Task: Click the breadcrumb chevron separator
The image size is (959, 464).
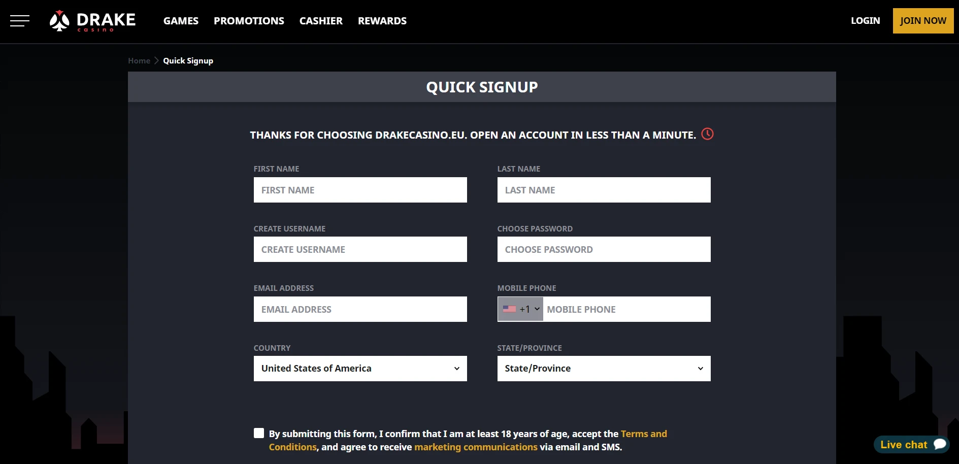Action: click(156, 60)
